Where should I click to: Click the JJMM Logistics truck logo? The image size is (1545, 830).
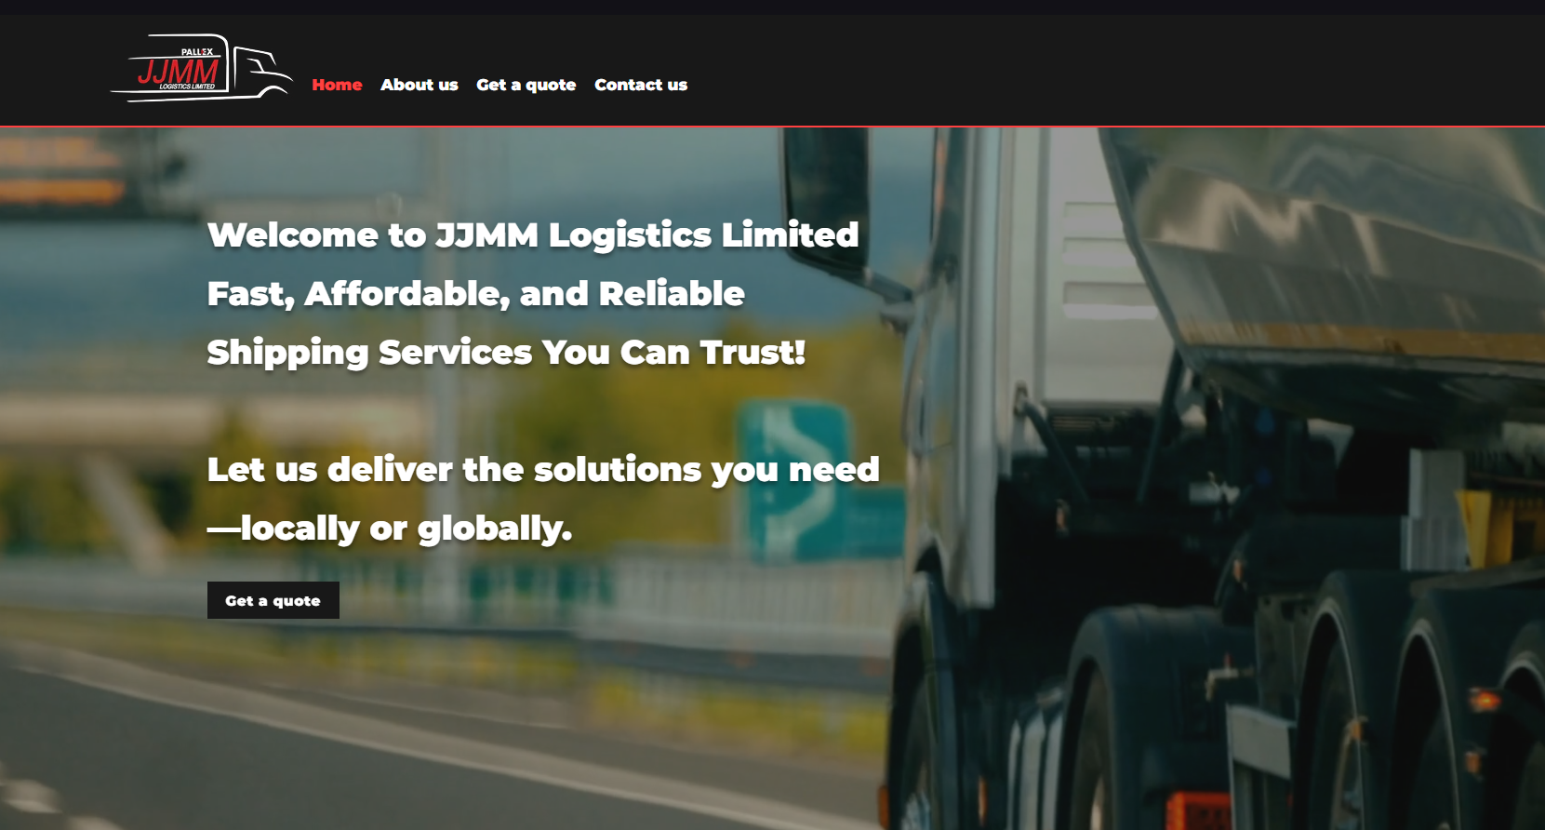[202, 68]
